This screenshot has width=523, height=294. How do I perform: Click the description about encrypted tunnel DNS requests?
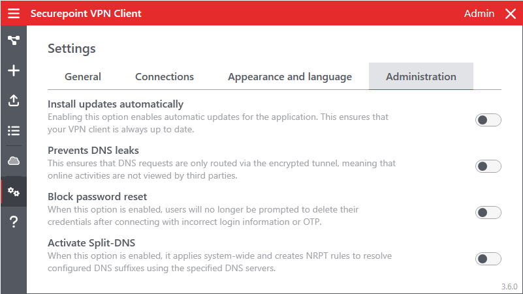tap(222, 169)
